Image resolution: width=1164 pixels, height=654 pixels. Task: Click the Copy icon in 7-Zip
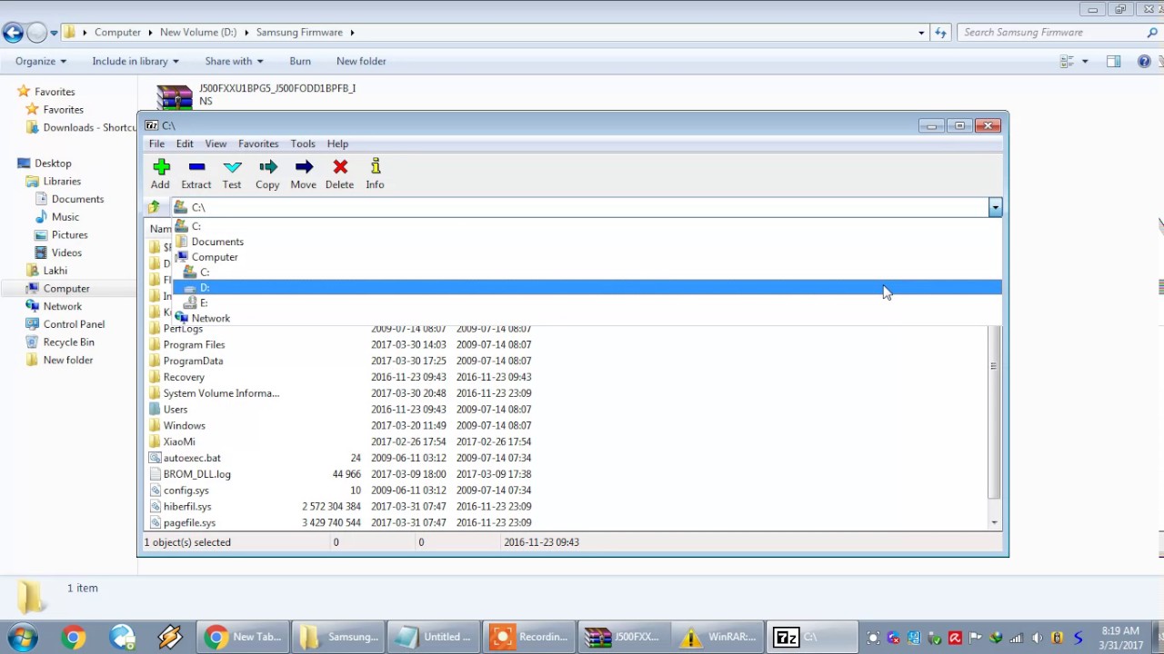[x=266, y=173]
